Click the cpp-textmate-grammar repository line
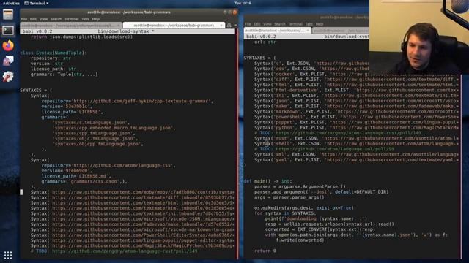The height and width of the screenshot is (263, 469). (127, 101)
